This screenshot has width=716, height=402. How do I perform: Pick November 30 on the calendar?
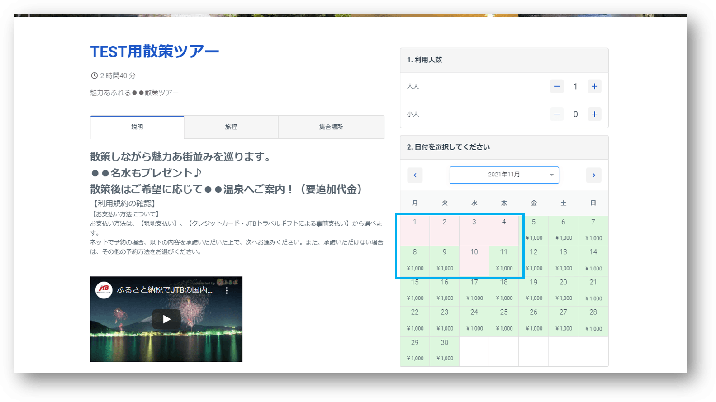444,350
